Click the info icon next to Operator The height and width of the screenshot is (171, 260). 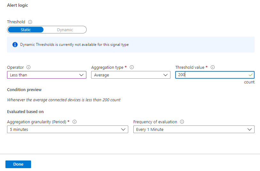pyautogui.click(x=28, y=68)
